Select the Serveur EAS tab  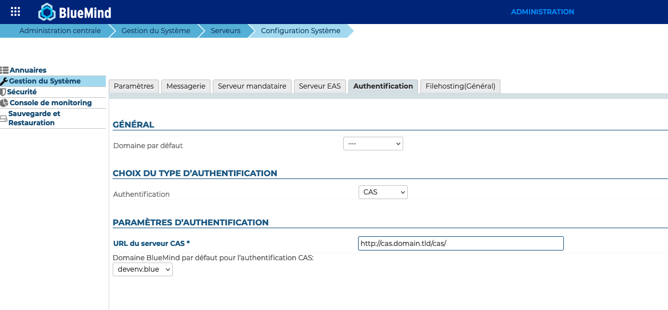tap(320, 86)
